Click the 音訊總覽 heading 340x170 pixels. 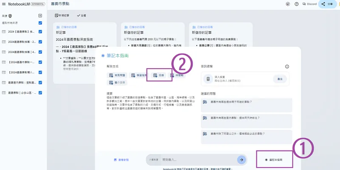pos(207,67)
